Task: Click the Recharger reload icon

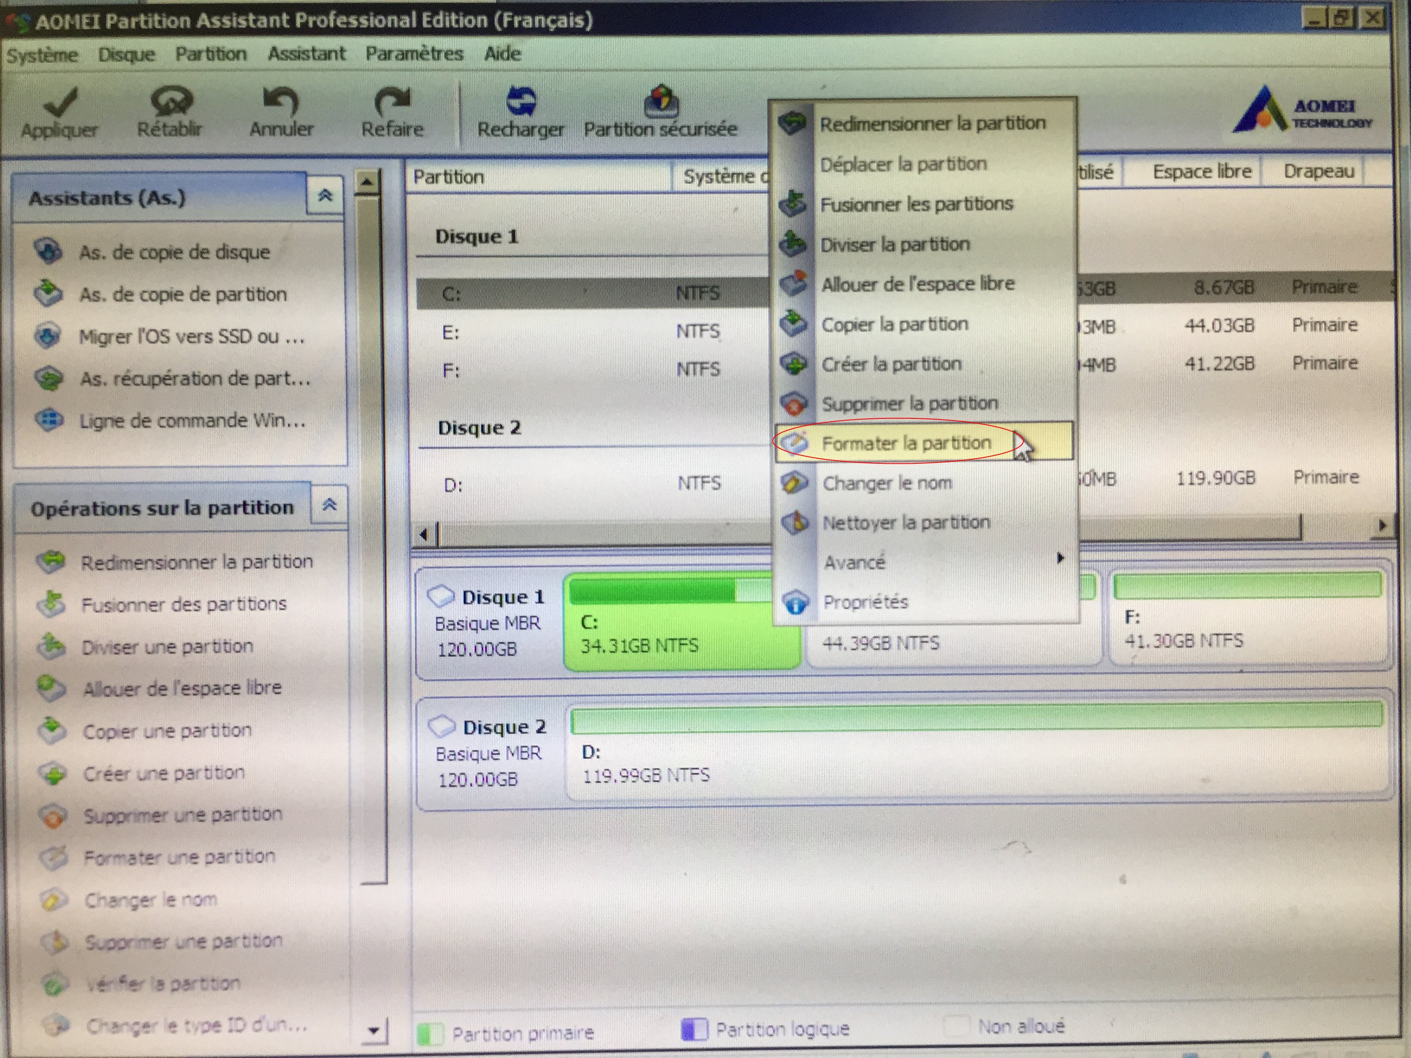Action: [521, 101]
